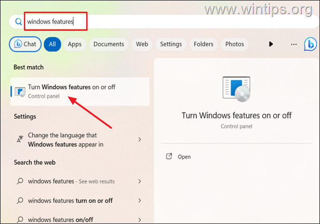The height and width of the screenshot is (224, 320).
Task: Switch to the Documents filter
Action: (x=109, y=44)
